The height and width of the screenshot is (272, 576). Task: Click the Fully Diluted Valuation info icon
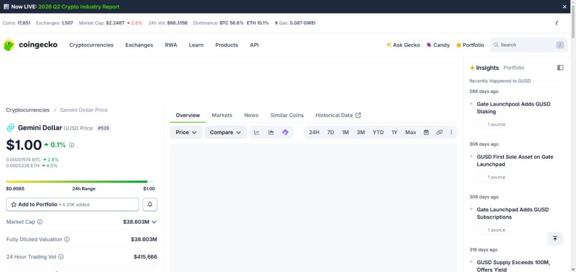67,239
